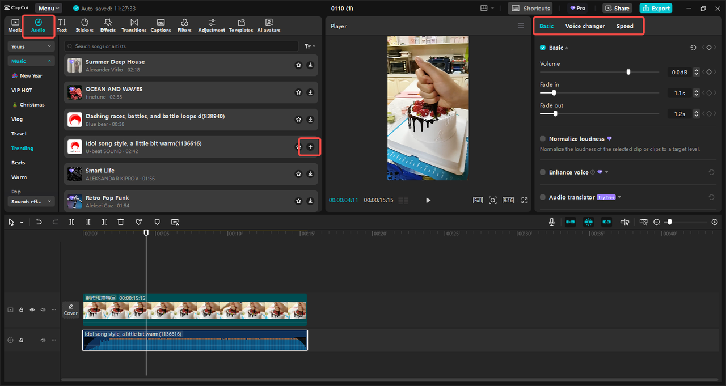Uncheck the Basic checkbox

(543, 48)
